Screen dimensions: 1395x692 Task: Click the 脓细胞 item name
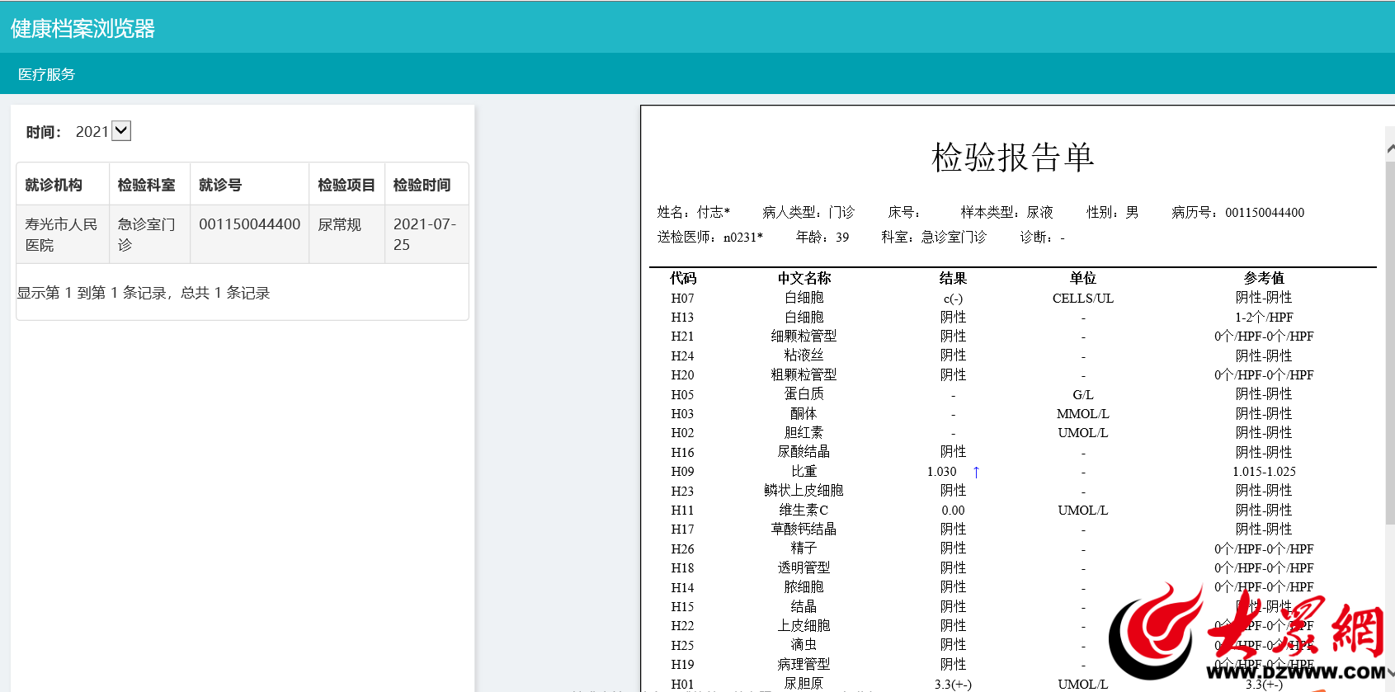804,587
